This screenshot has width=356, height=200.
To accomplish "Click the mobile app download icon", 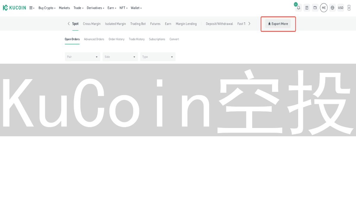I will pos(349,8).
